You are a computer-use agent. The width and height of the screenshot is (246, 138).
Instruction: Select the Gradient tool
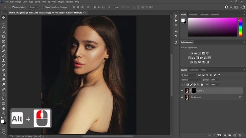coord(3,75)
